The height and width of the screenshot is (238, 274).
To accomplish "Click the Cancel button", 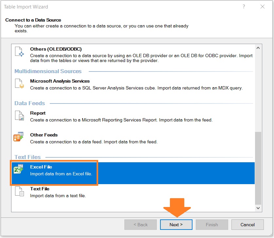I will [x=247, y=225].
